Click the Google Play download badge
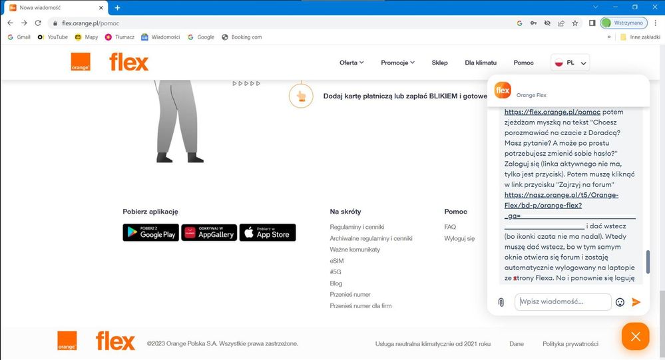Image resolution: width=665 pixels, height=360 pixels. (x=150, y=232)
